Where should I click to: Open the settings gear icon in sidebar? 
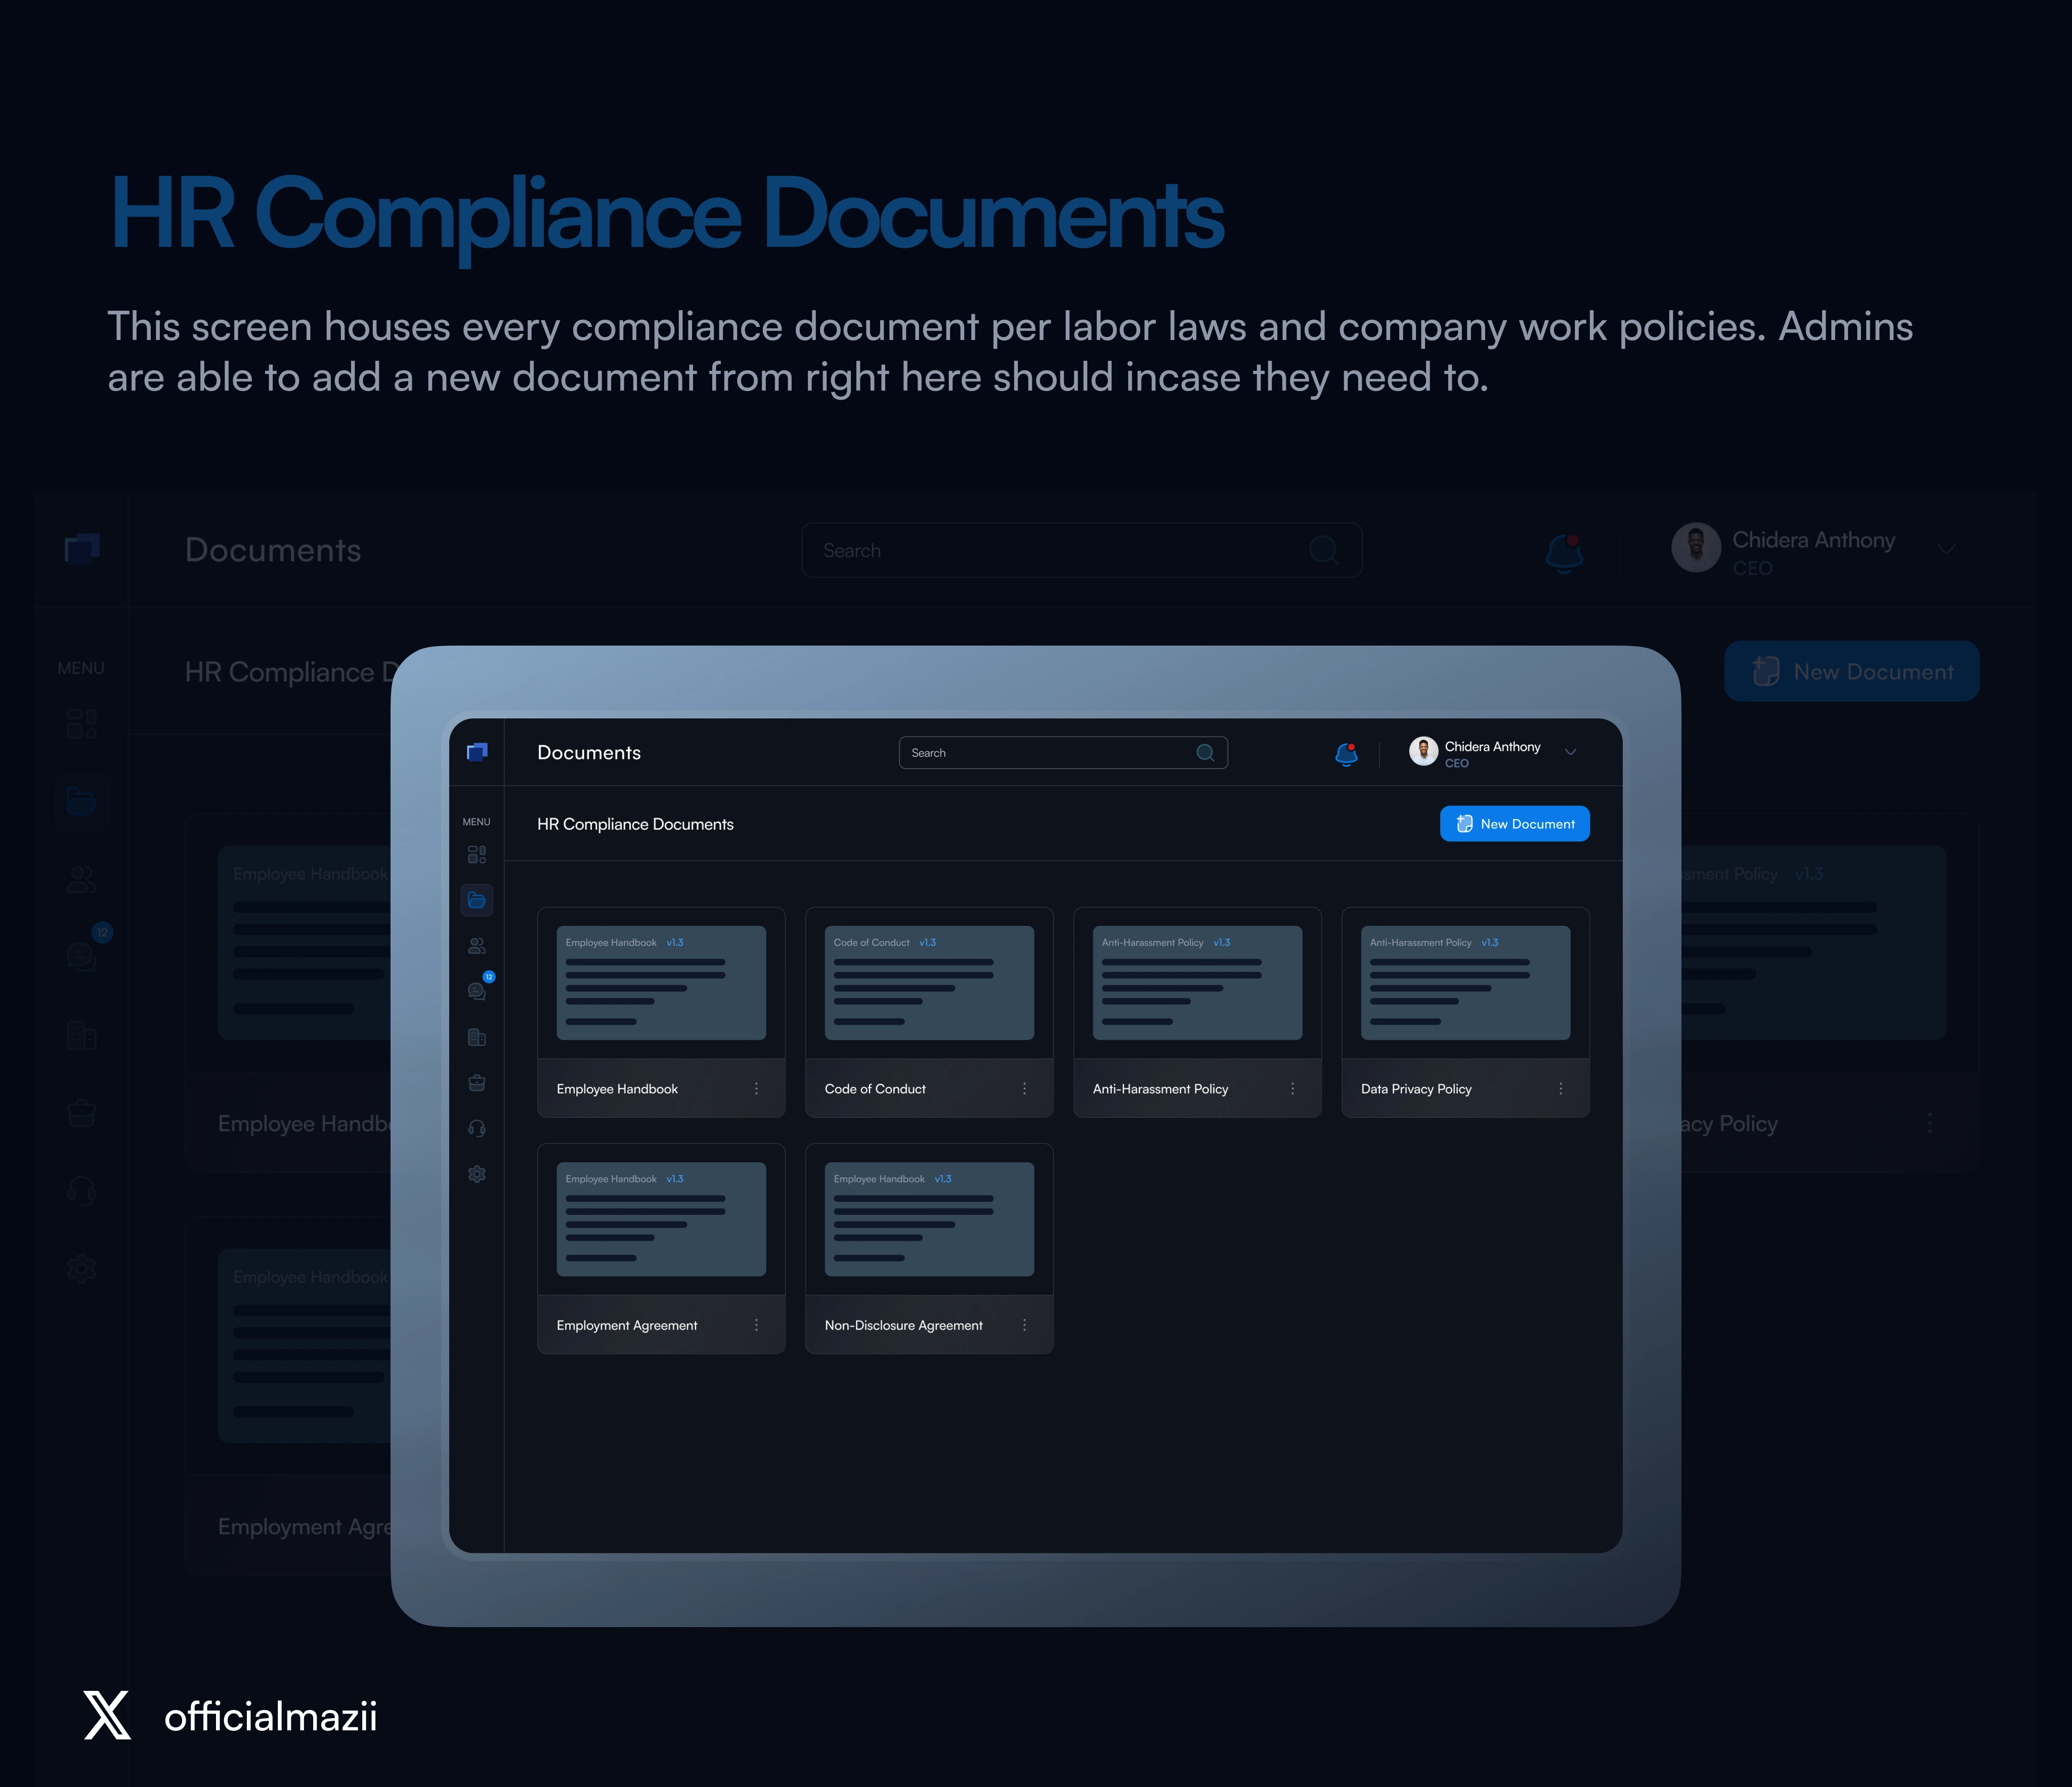[x=477, y=1174]
